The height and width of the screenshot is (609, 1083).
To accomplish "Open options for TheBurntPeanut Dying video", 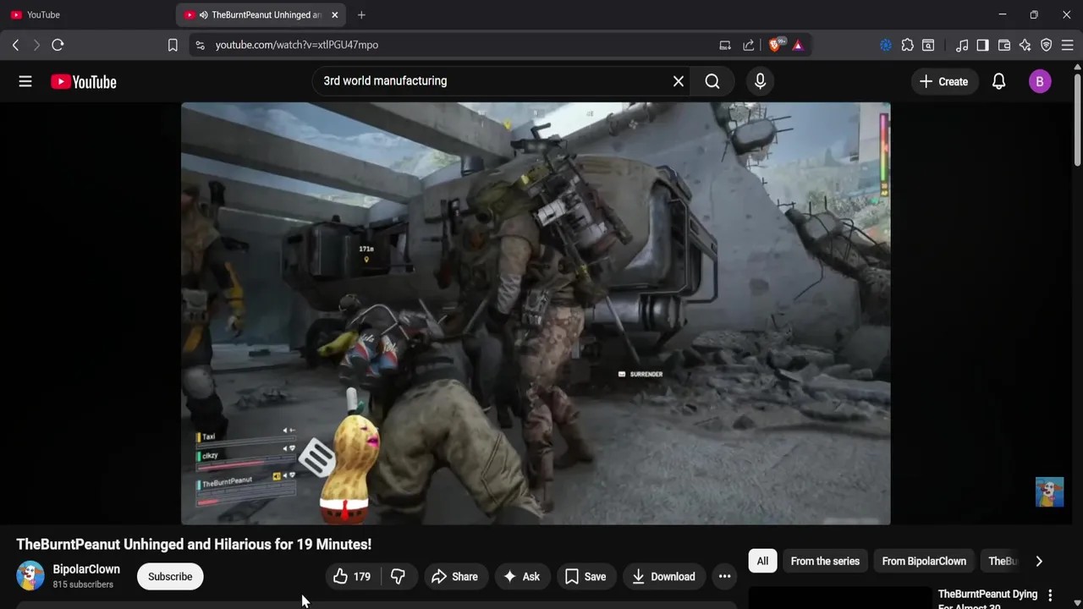I will coord(1050,595).
